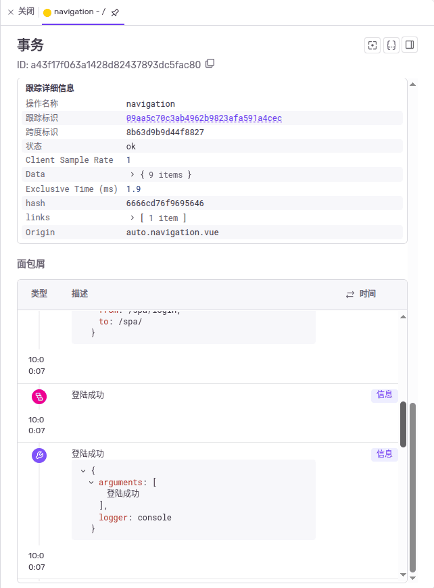Open the trace ID link 09aa5c70c3ab...
This screenshot has height=588, width=434.
[x=203, y=118]
